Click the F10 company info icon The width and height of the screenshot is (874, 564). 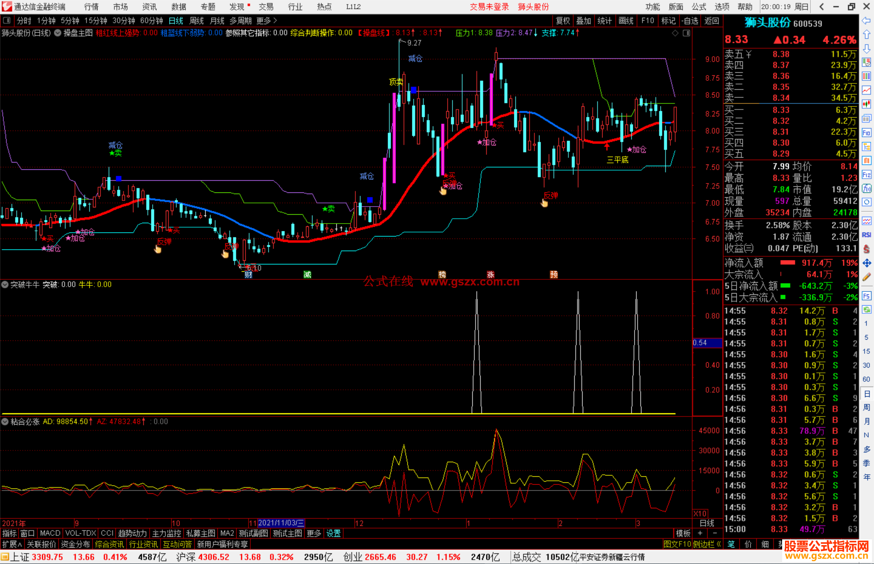[x=866, y=133]
